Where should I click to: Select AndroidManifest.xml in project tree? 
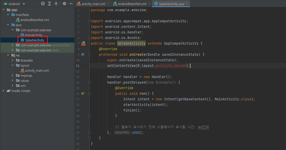[x=35, y=20]
